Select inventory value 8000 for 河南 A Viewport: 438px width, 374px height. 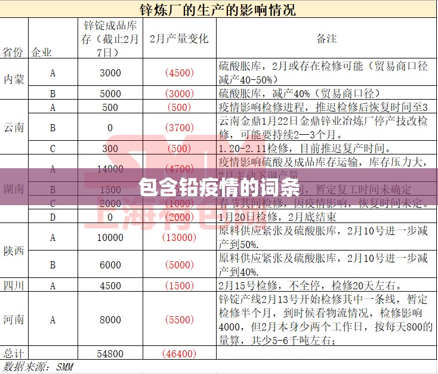coord(110,320)
